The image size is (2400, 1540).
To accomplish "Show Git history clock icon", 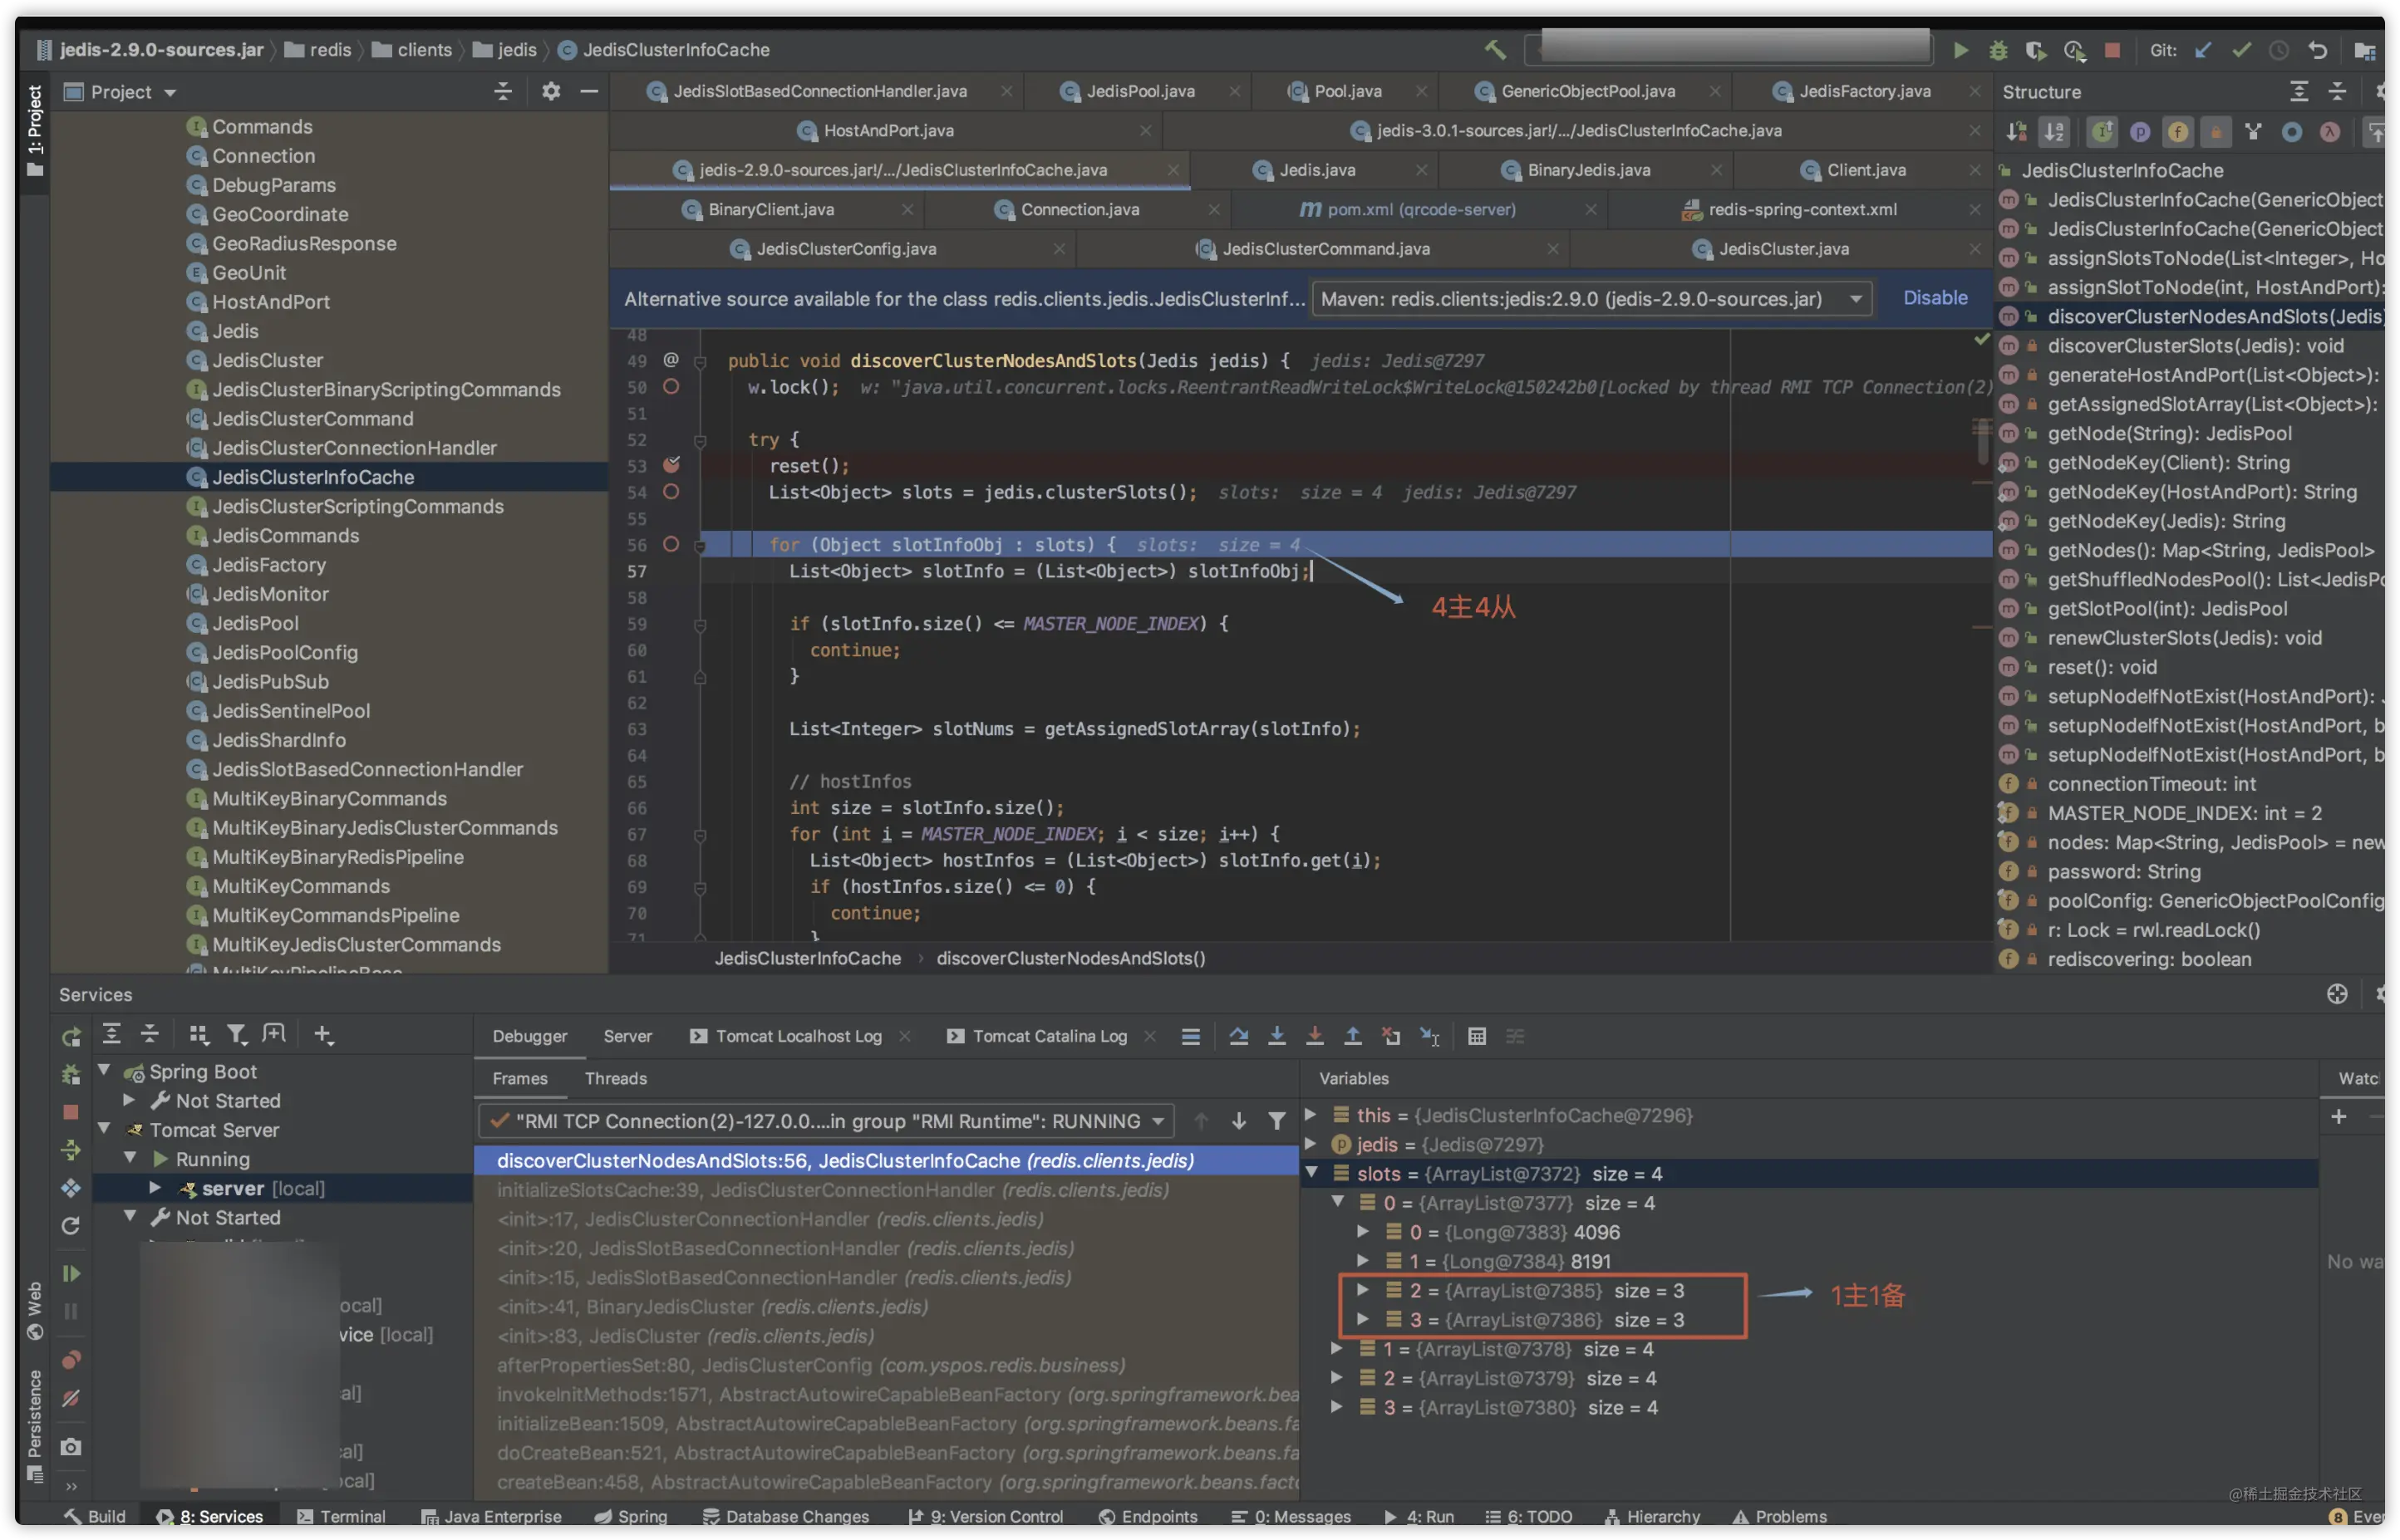I will (2279, 50).
